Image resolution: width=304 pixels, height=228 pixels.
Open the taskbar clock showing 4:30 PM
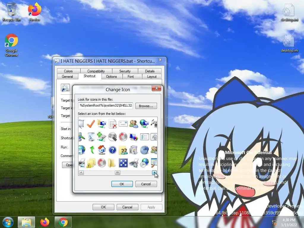289,222
